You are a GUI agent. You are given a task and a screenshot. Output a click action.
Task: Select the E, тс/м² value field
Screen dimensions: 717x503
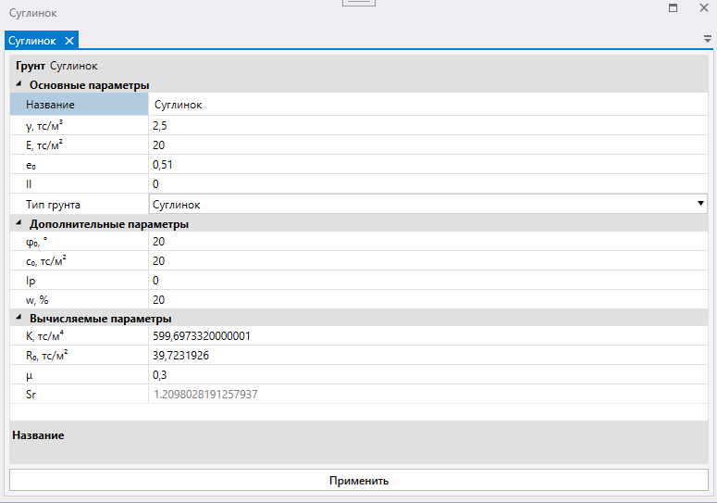pyautogui.click(x=426, y=145)
